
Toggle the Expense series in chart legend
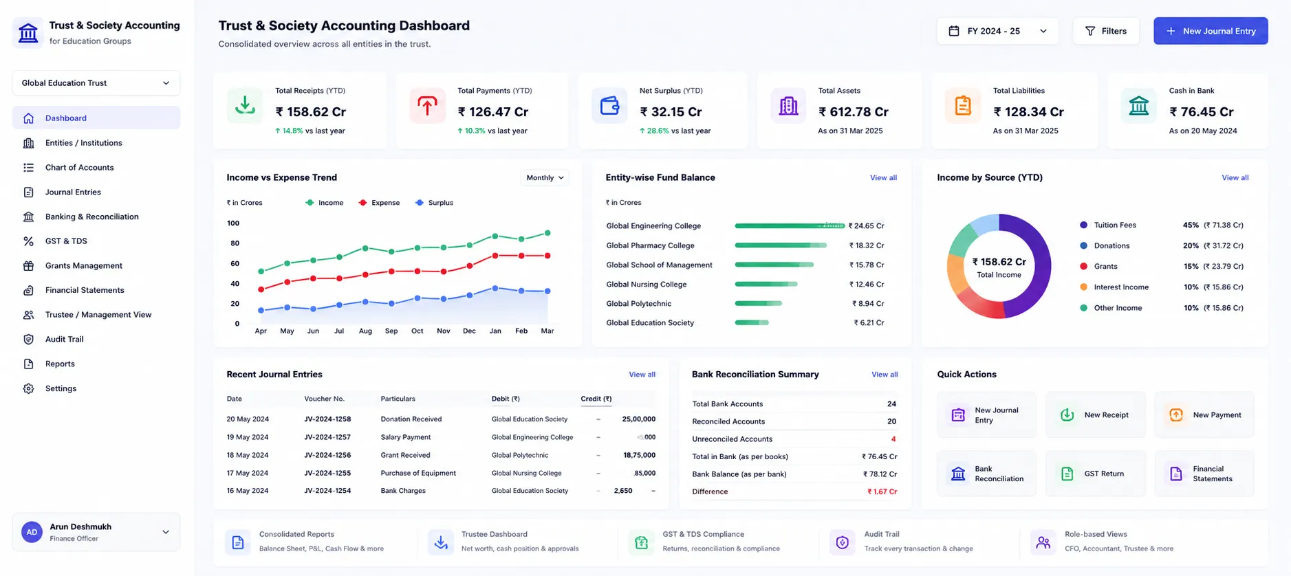click(x=379, y=203)
